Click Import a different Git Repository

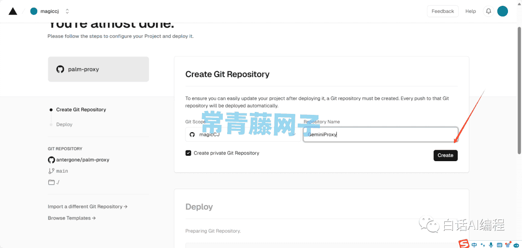87,207
